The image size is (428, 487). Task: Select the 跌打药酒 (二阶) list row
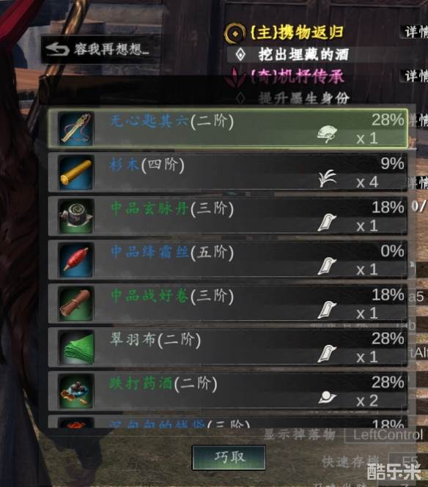[x=227, y=391]
